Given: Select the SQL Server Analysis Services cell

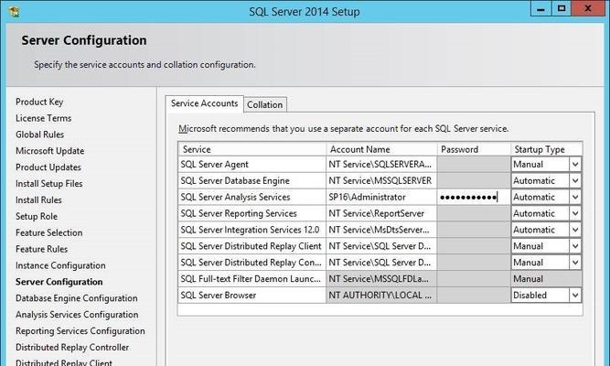Looking at the screenshot, I should 252,197.
